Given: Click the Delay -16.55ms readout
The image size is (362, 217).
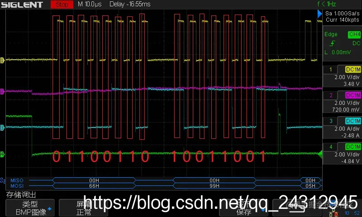Looking at the screenshot, I should (130, 4).
